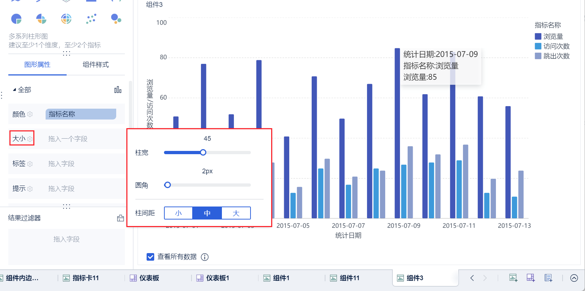Screen dimensions: 585x291
Task: Click the 多系列柱形图 chart type label
Action: pyautogui.click(x=28, y=36)
